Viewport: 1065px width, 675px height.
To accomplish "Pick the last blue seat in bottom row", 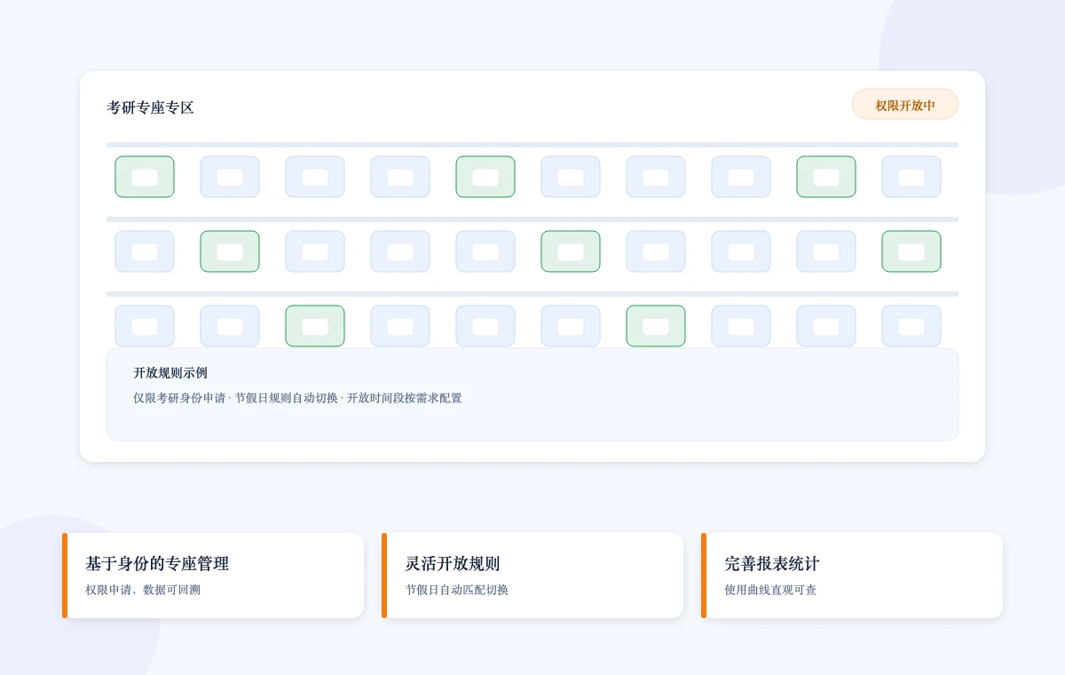I will (911, 326).
